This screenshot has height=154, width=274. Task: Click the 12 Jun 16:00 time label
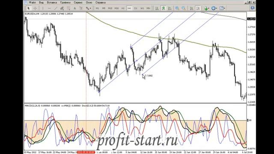[x=147, y=152]
